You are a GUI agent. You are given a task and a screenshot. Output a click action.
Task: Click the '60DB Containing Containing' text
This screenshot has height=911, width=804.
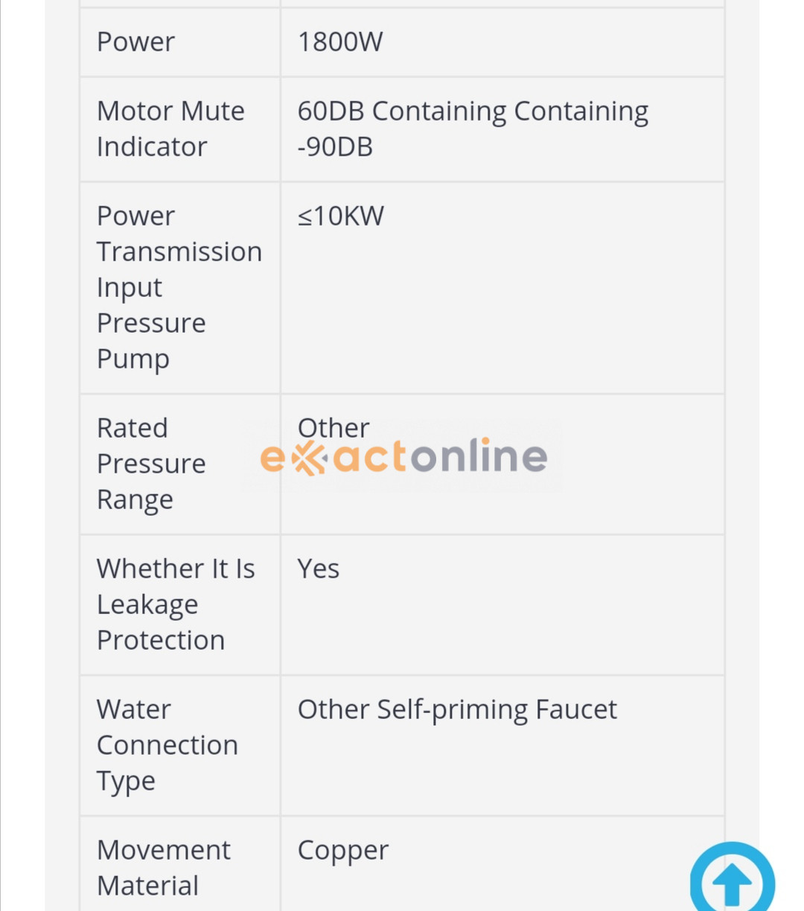pos(473,111)
